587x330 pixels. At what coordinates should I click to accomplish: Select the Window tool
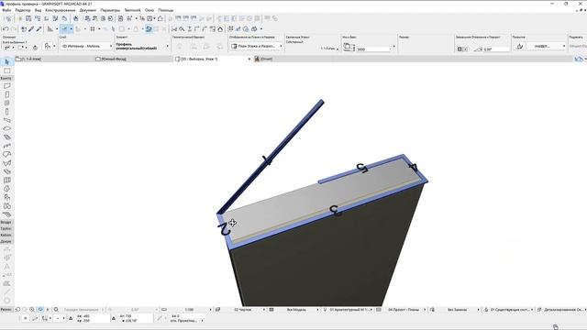(6, 104)
